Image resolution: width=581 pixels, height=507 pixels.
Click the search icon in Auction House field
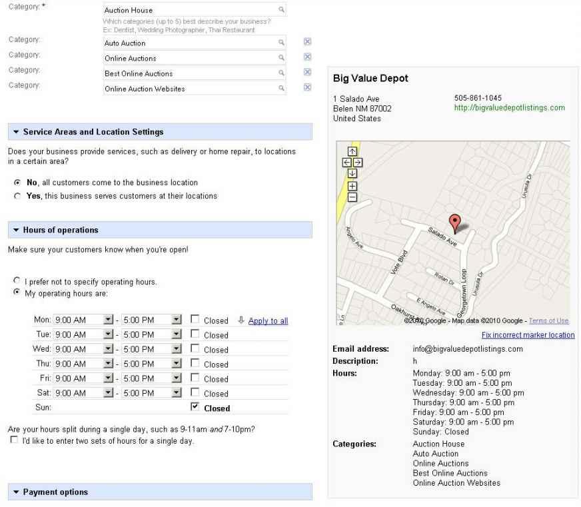click(281, 11)
